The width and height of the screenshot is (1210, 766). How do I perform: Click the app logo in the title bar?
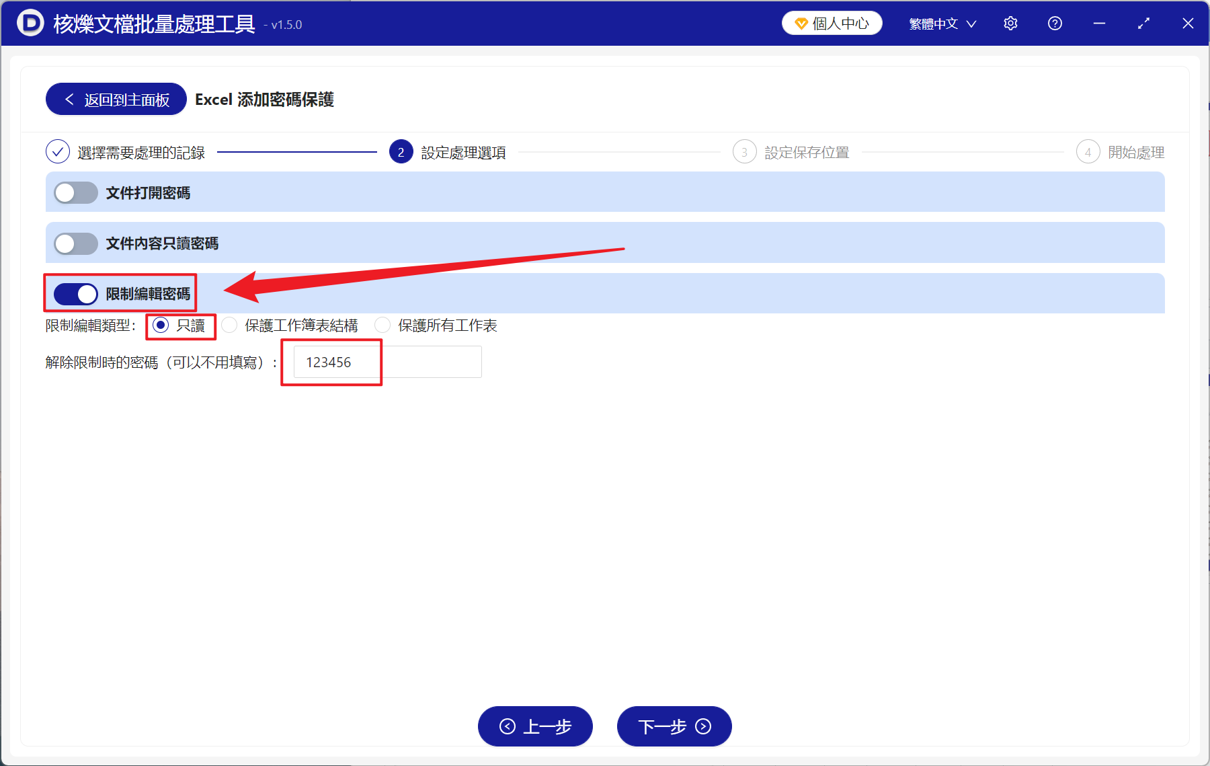coord(29,23)
